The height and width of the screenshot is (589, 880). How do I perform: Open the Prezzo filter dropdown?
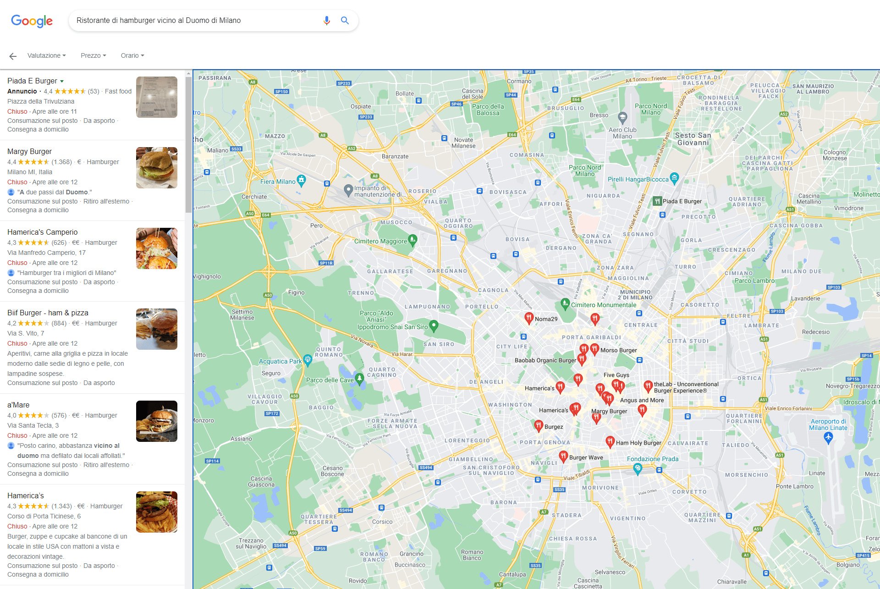93,55
